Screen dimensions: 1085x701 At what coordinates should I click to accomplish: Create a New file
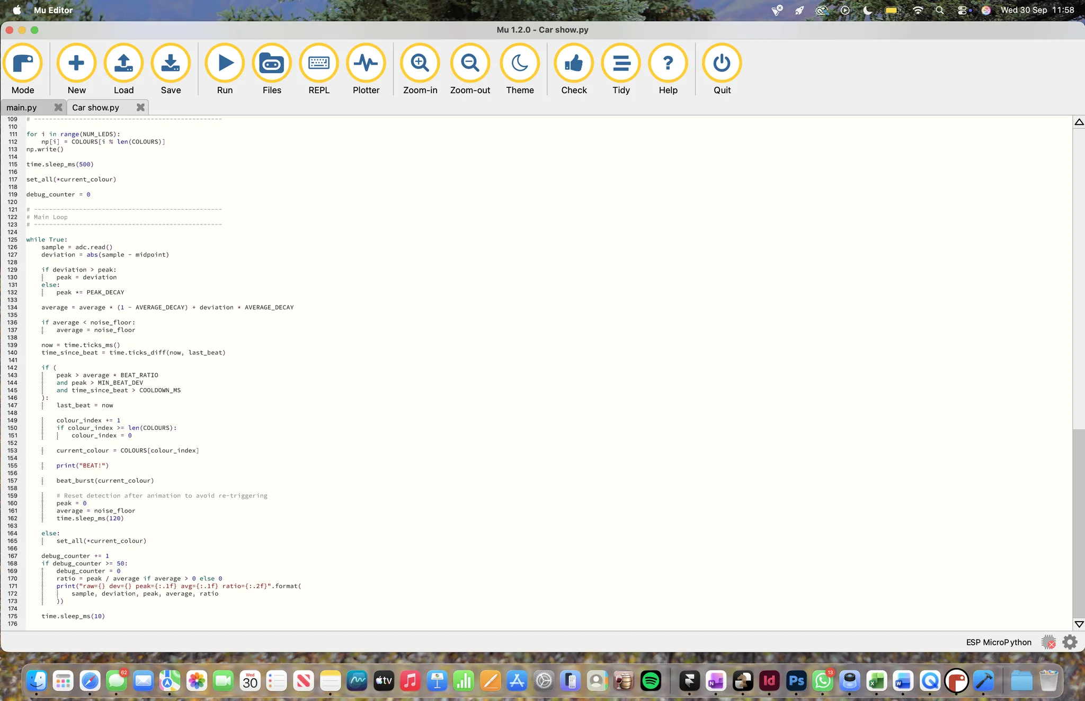(76, 69)
